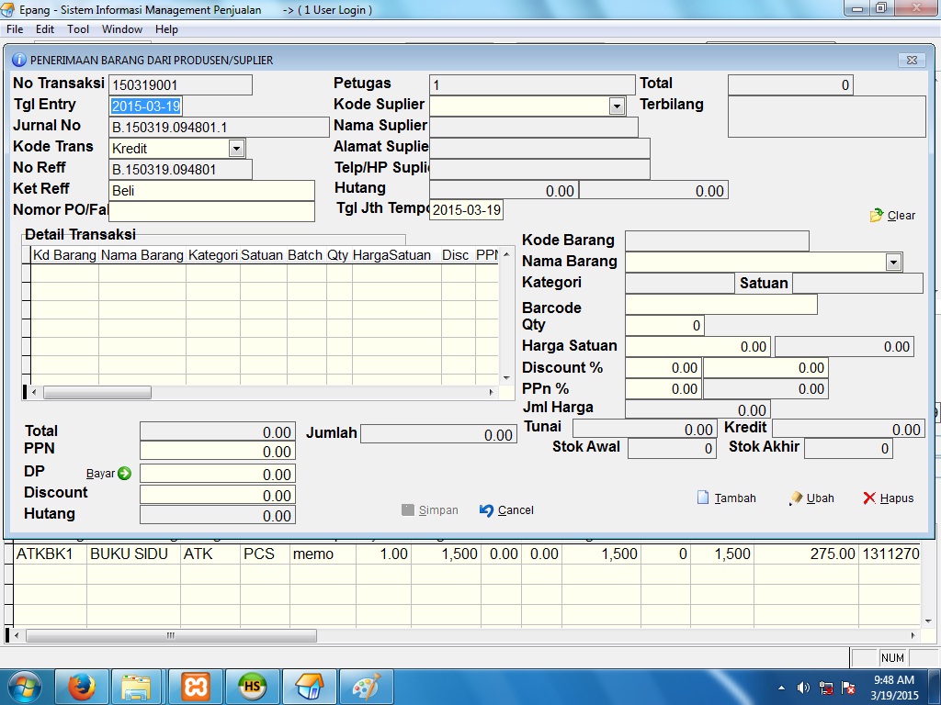The image size is (941, 705).
Task: Launch the Paint palette taskbar icon
Action: [x=366, y=686]
